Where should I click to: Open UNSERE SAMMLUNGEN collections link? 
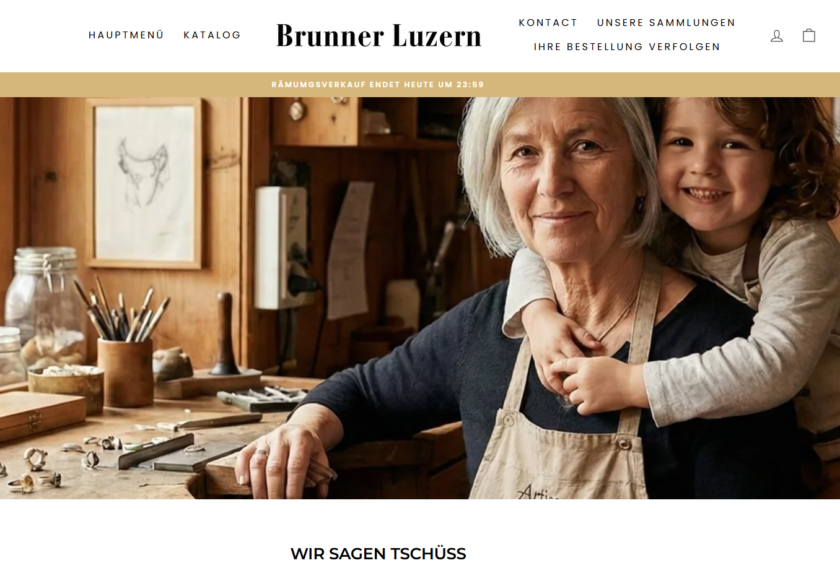tap(666, 23)
